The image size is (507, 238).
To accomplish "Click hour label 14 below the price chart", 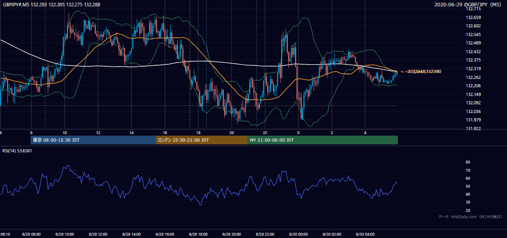I will point(131,133).
